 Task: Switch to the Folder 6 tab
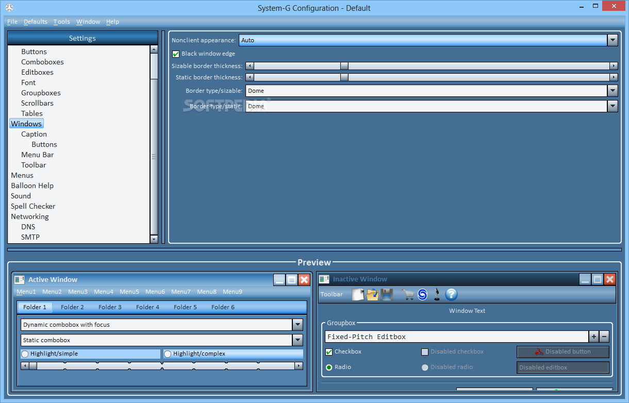223,307
